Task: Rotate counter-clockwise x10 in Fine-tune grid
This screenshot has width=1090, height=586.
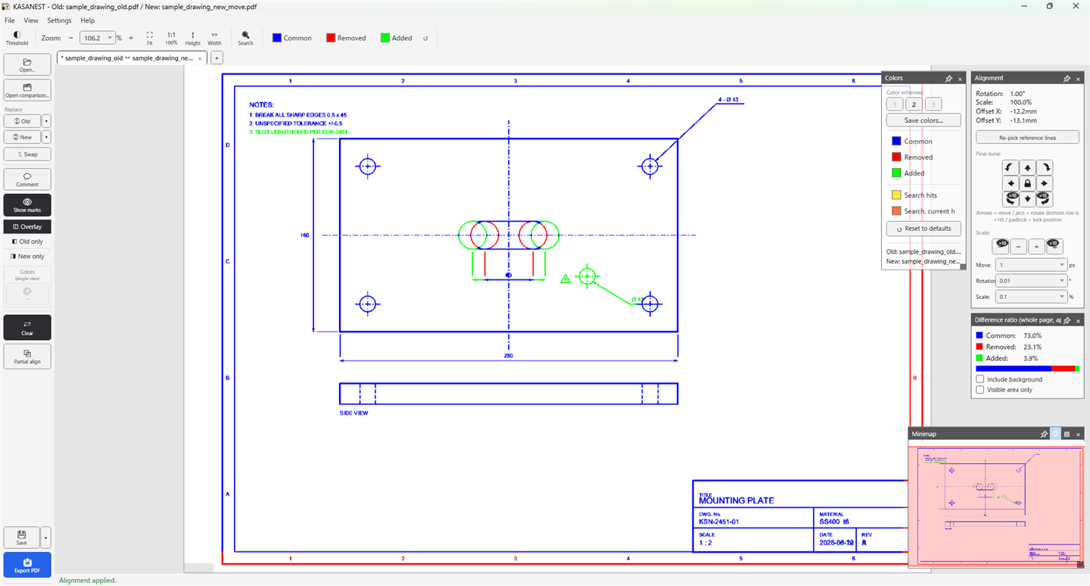Action: (x=1011, y=199)
